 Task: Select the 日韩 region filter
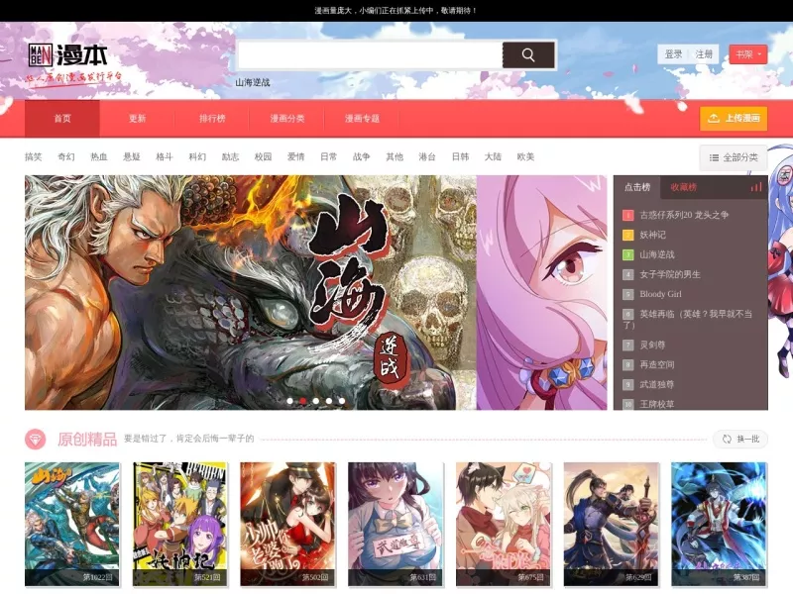click(x=460, y=156)
